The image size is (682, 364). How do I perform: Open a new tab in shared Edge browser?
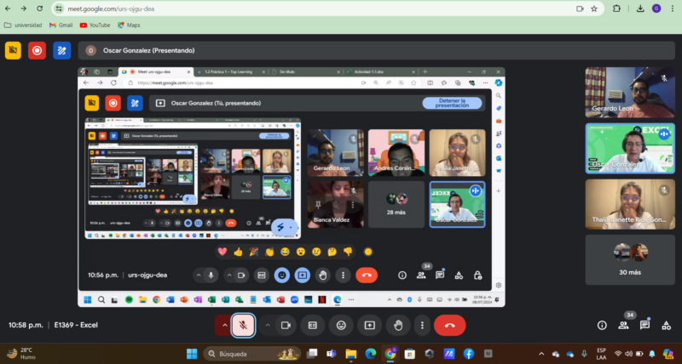425,71
